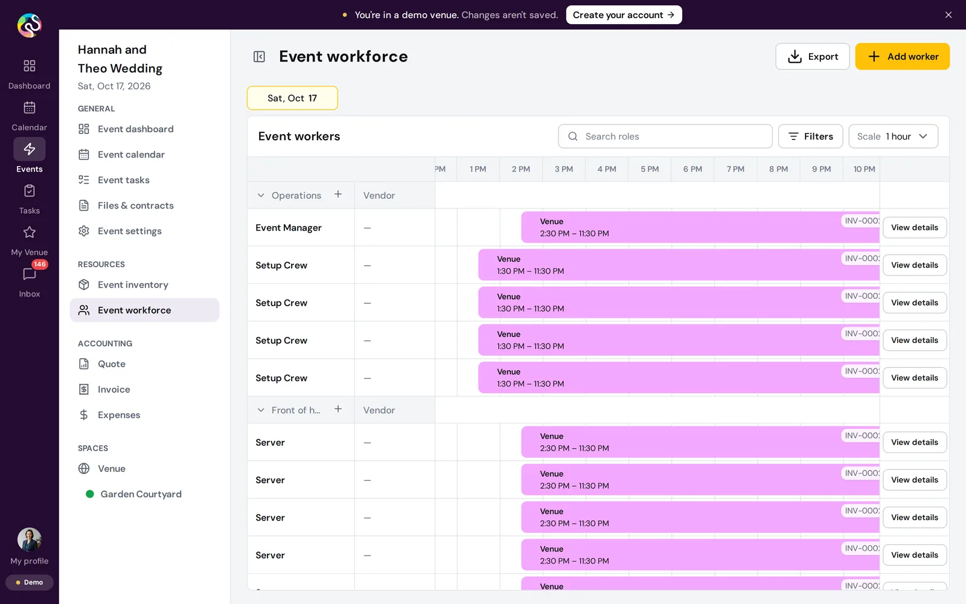Open the Invoice page
The height and width of the screenshot is (604, 966).
[144, 389]
